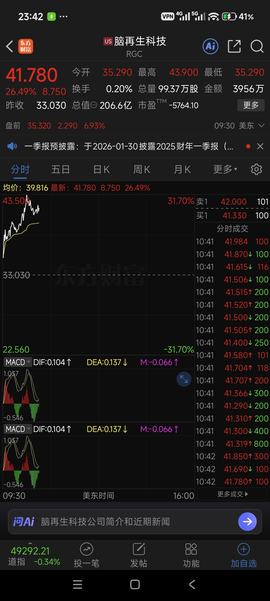Screen dimensions: 270x601
Task: Open Android recent apps menu
Action: (77, 585)
